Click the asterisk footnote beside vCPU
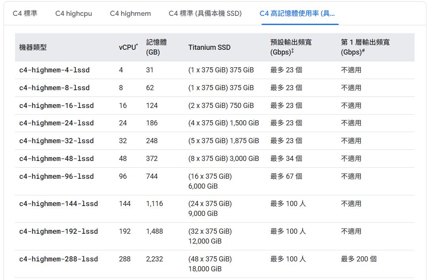Image resolution: width=428 pixels, height=280 pixels. (137, 45)
